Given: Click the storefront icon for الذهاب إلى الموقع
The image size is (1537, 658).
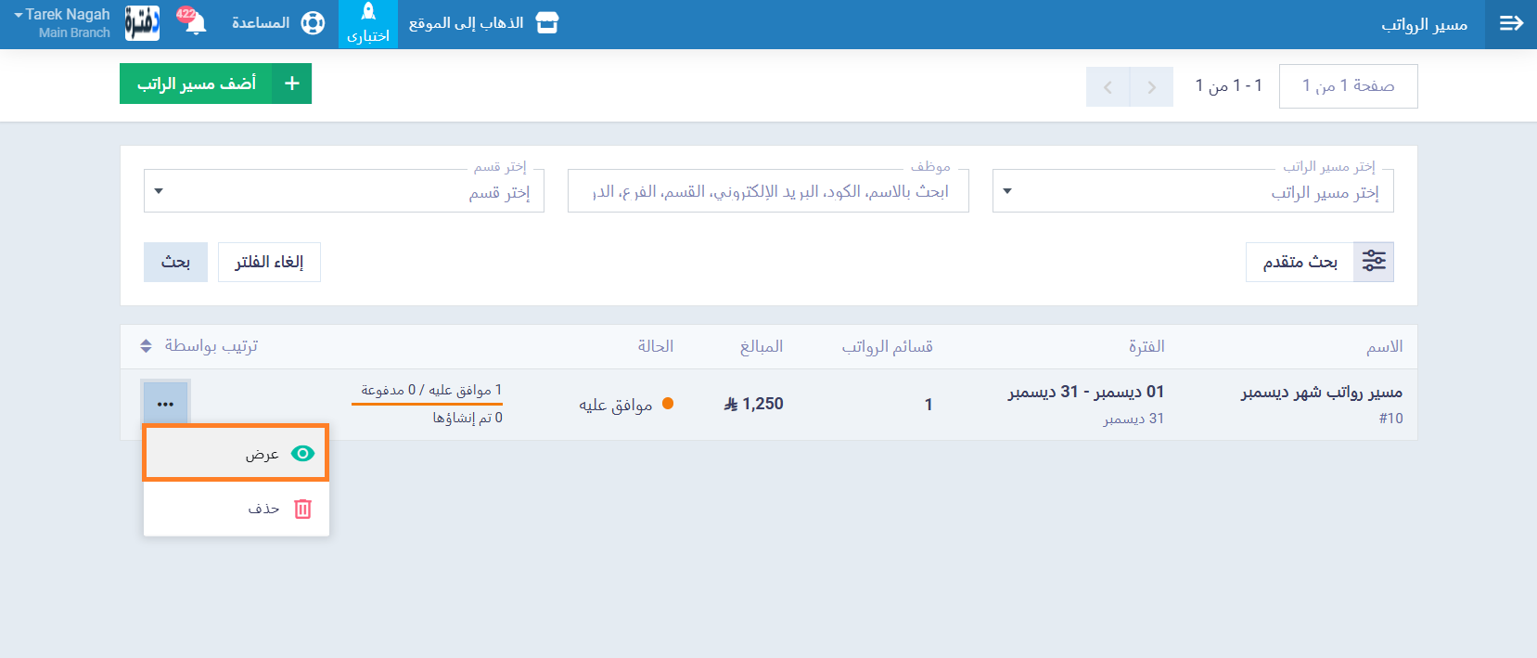Looking at the screenshot, I should tap(547, 23).
